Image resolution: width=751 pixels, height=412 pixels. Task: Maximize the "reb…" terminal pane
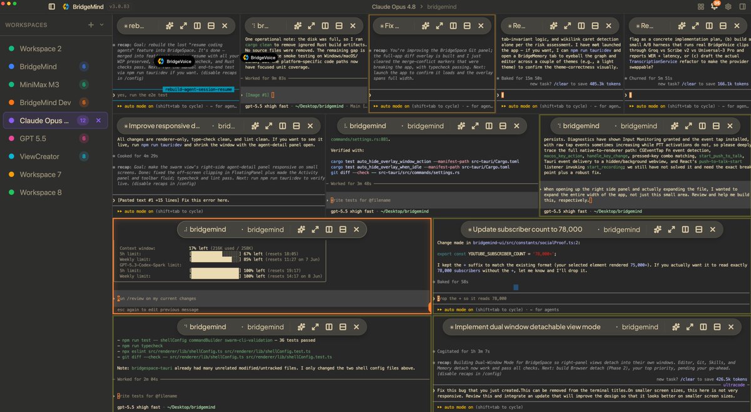[183, 26]
